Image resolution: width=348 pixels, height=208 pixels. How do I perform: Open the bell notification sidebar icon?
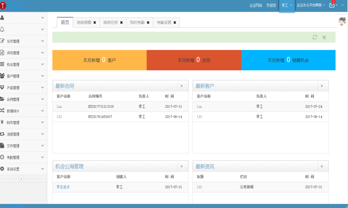2,29
